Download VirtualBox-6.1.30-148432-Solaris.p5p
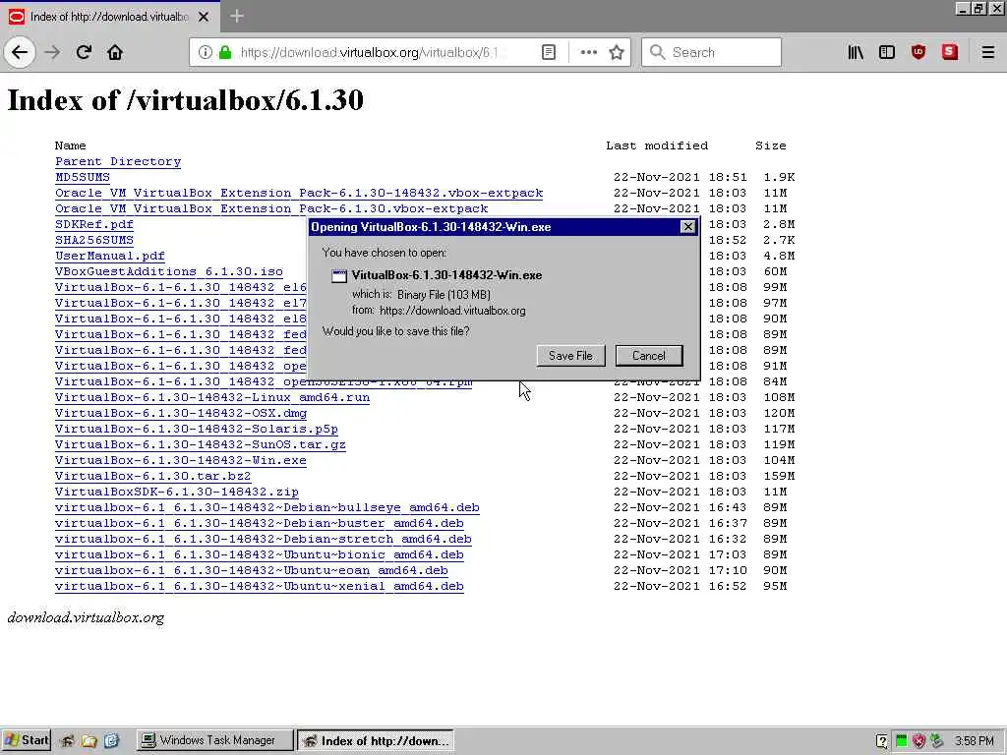The width and height of the screenshot is (1007, 755). tap(197, 429)
